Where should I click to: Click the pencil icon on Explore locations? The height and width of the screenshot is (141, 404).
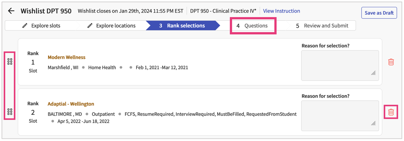tap(90, 26)
